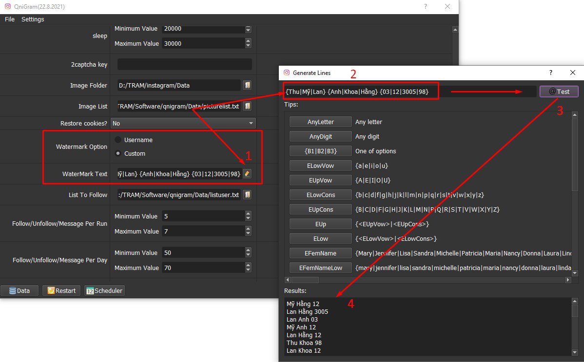
Task: Select result line "Lan Anh 03"
Action: point(302,319)
